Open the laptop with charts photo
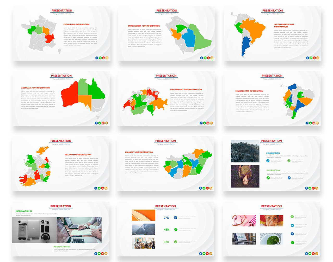The image size is (333, 262). [x=244, y=239]
